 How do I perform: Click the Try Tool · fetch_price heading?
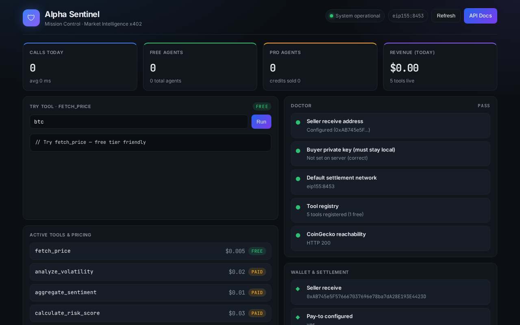tap(61, 106)
